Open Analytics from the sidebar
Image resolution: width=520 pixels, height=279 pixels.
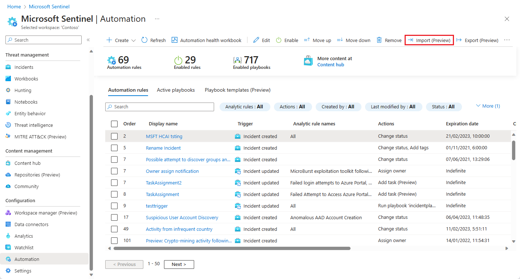pos(24,236)
